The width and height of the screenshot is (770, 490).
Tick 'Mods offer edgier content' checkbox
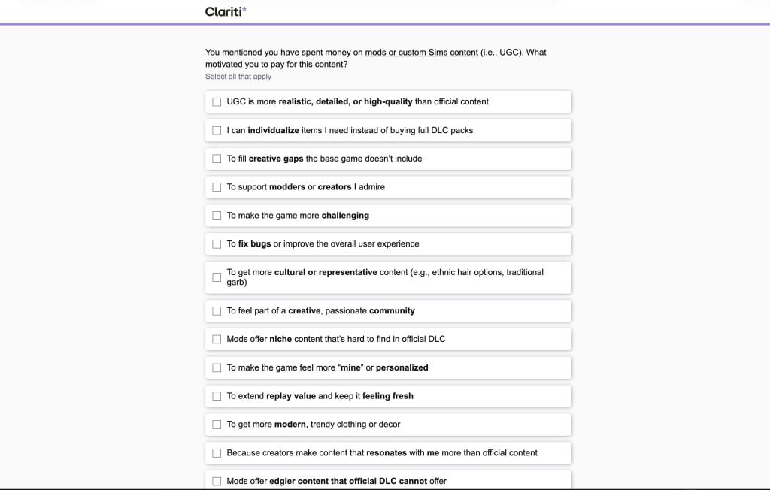click(217, 481)
